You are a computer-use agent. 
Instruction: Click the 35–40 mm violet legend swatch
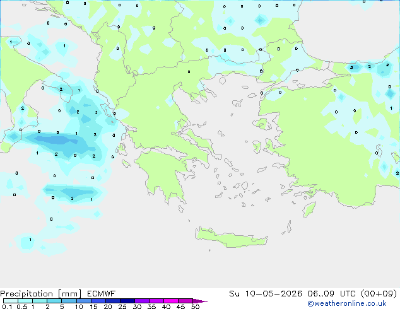[156, 301]
